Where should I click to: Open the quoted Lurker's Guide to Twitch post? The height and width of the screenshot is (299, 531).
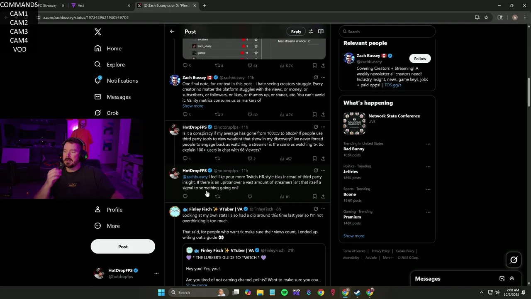pyautogui.click(x=254, y=265)
